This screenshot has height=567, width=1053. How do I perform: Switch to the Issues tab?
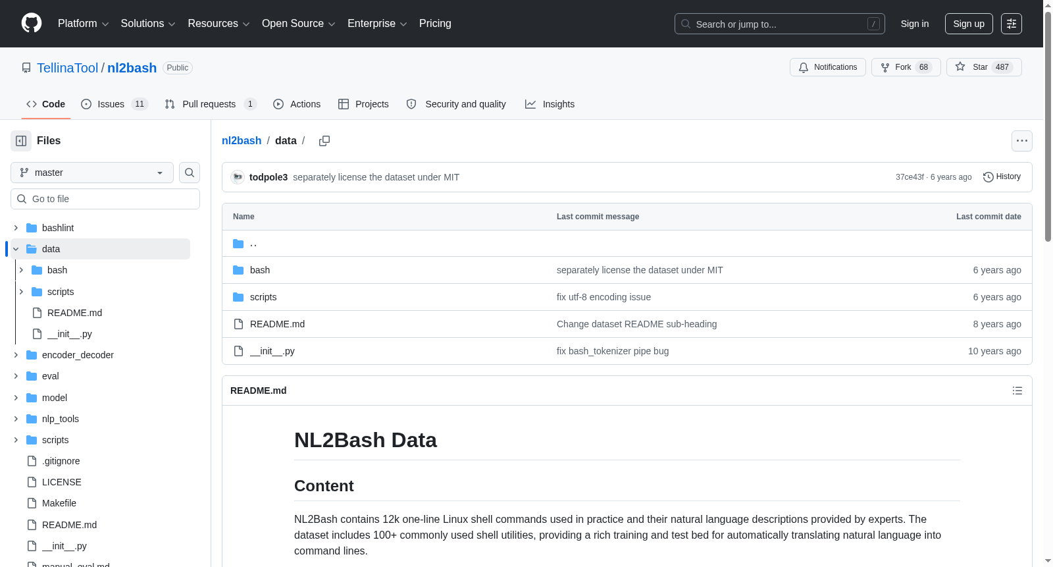pyautogui.click(x=115, y=104)
